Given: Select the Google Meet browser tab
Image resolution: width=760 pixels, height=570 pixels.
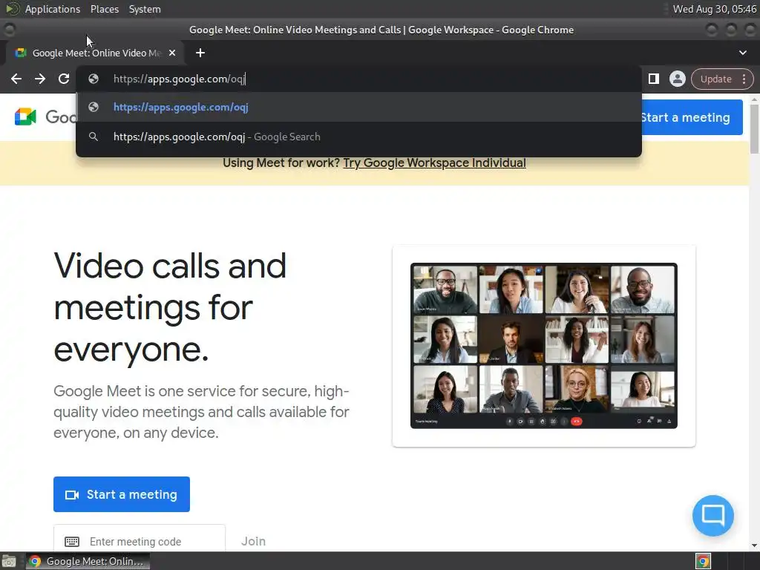Looking at the screenshot, I should (96, 53).
